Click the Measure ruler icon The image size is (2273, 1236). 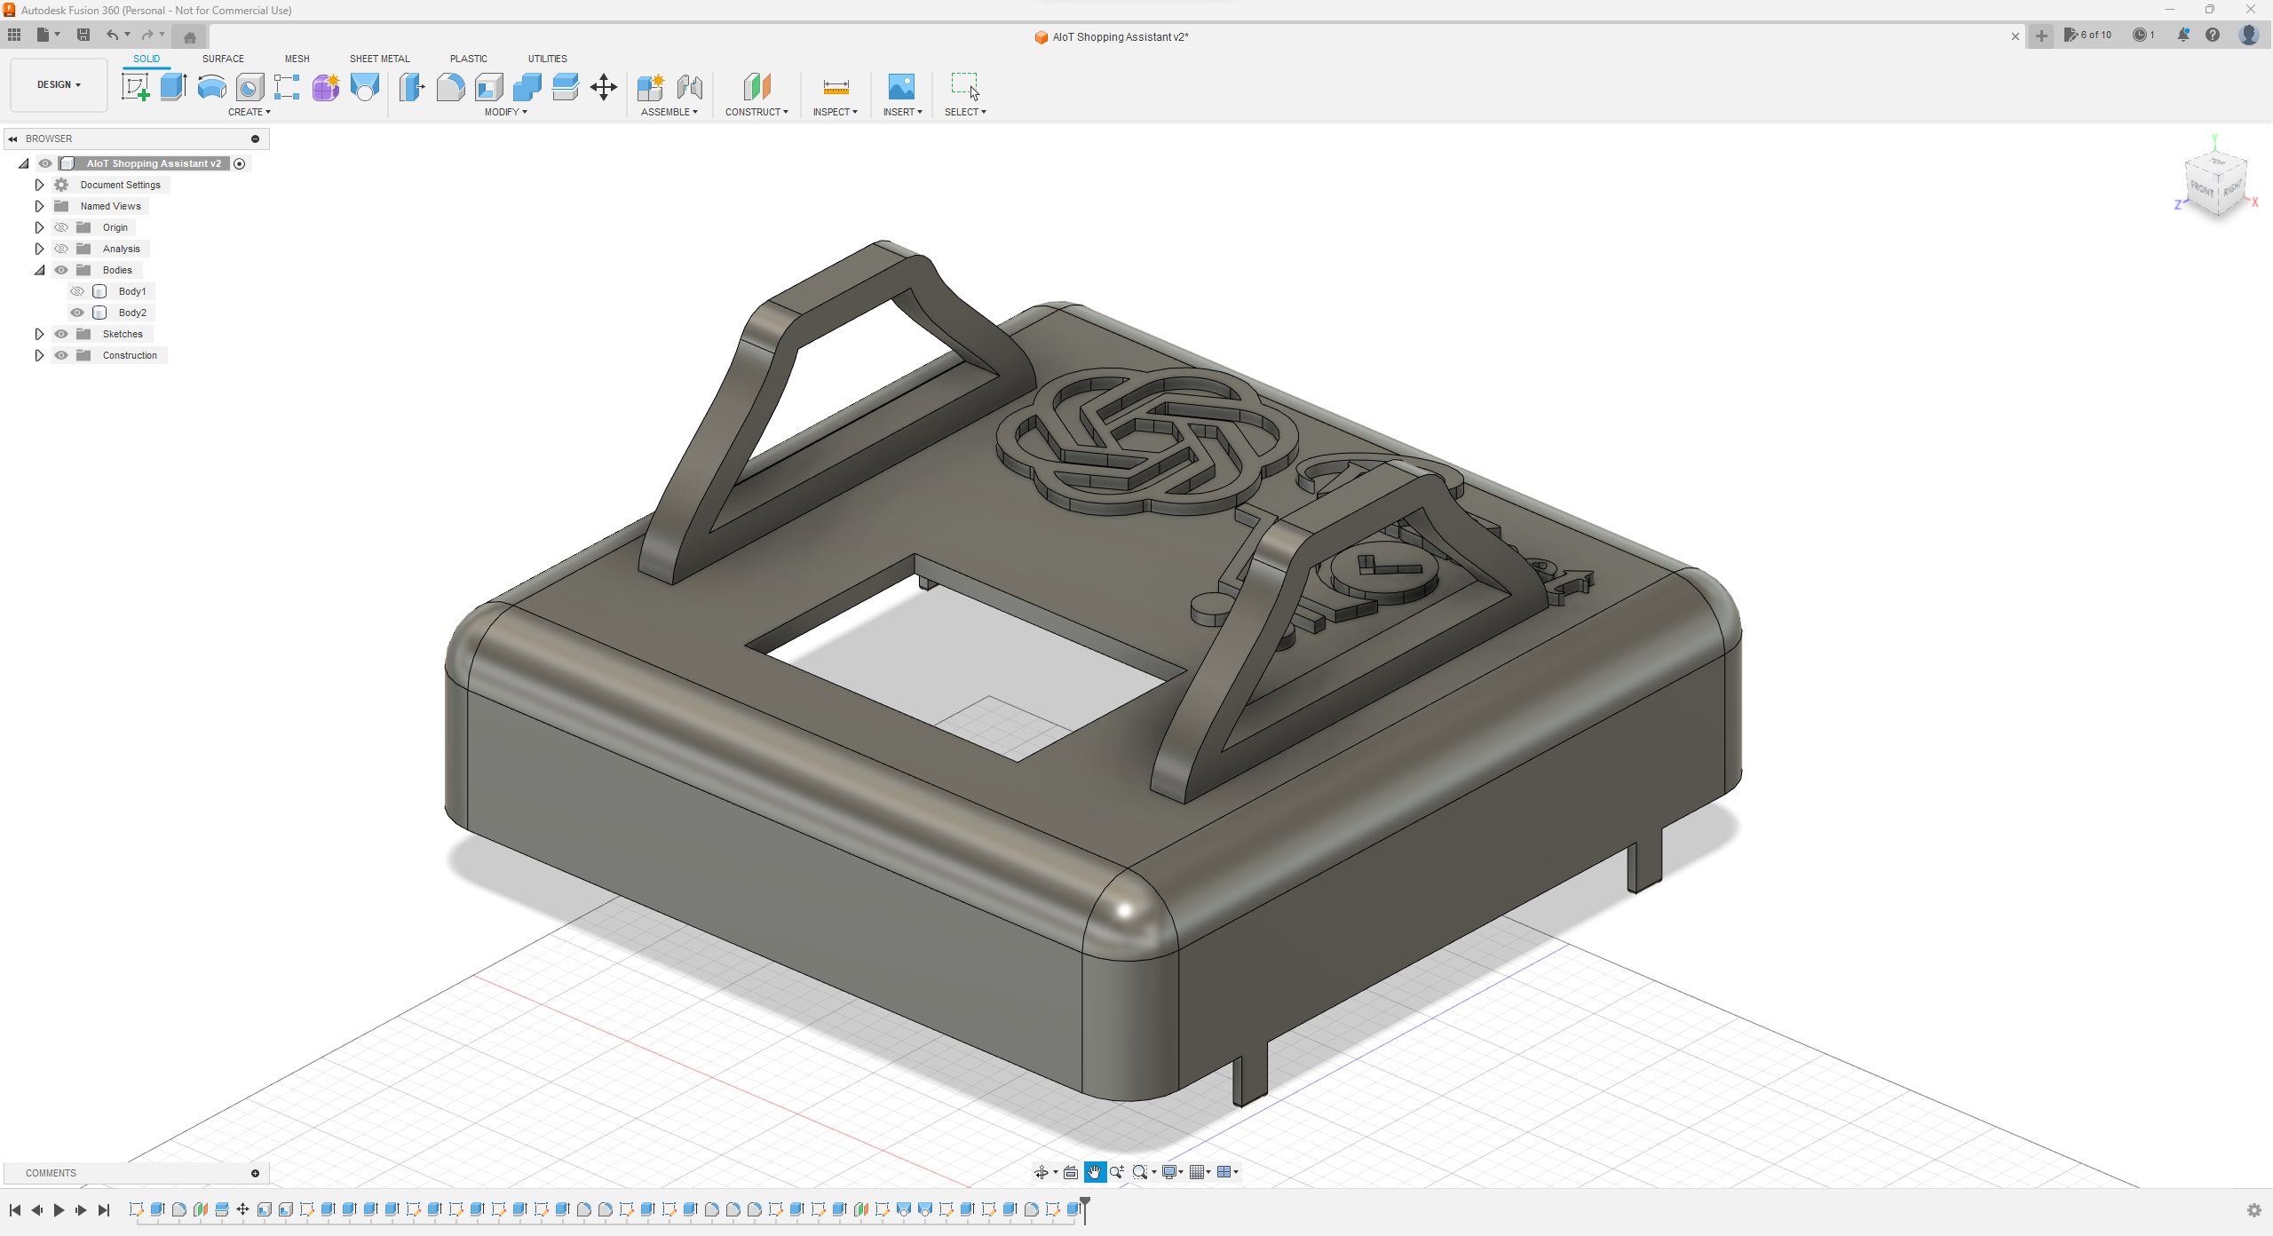click(836, 87)
